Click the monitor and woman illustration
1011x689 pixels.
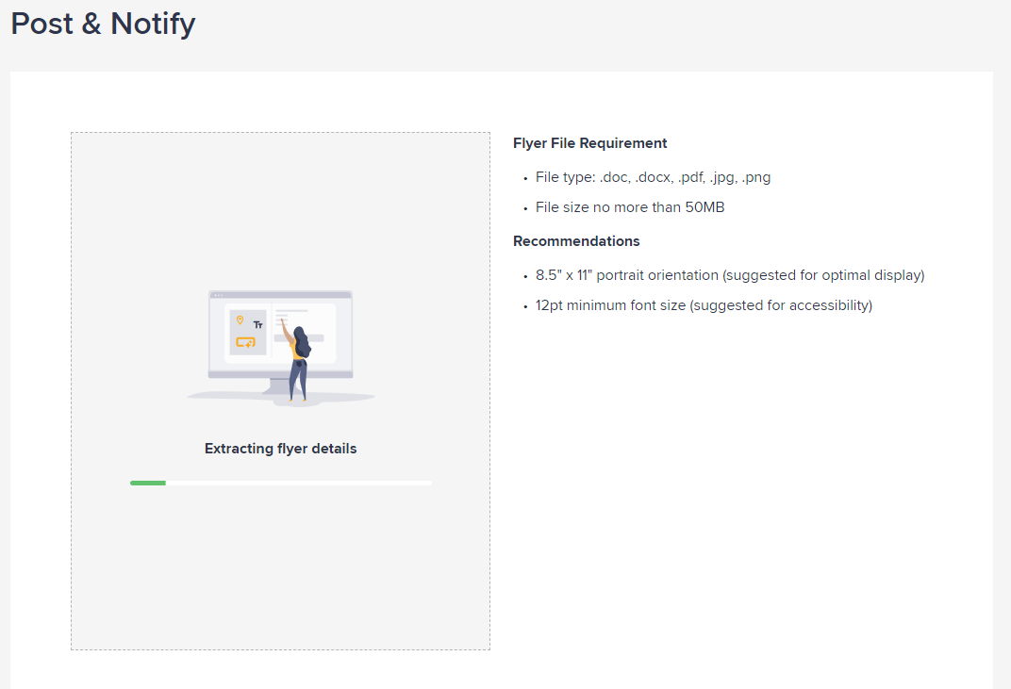pyautogui.click(x=280, y=348)
